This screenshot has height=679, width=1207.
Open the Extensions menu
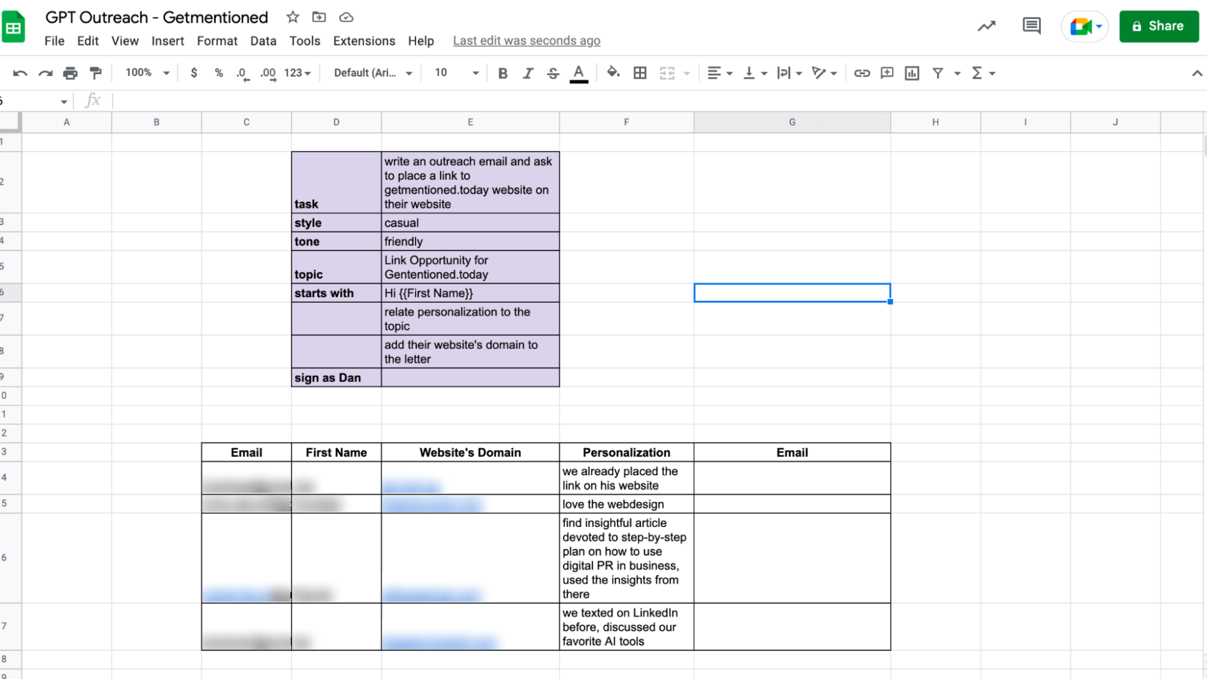[364, 41]
